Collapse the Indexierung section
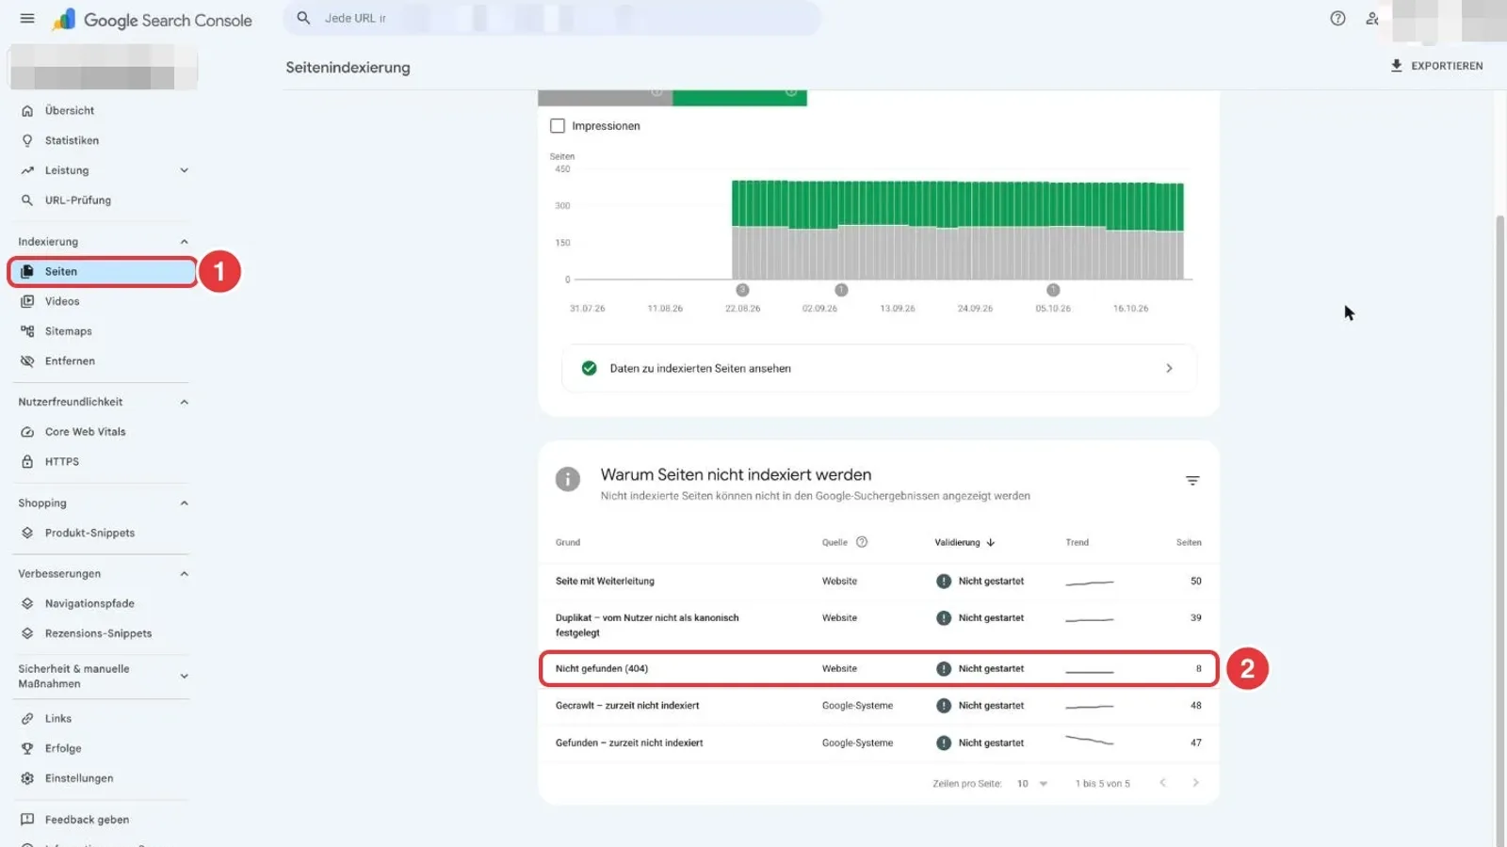 (184, 242)
